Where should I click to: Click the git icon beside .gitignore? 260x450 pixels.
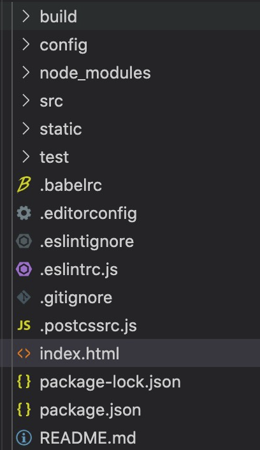tap(24, 297)
